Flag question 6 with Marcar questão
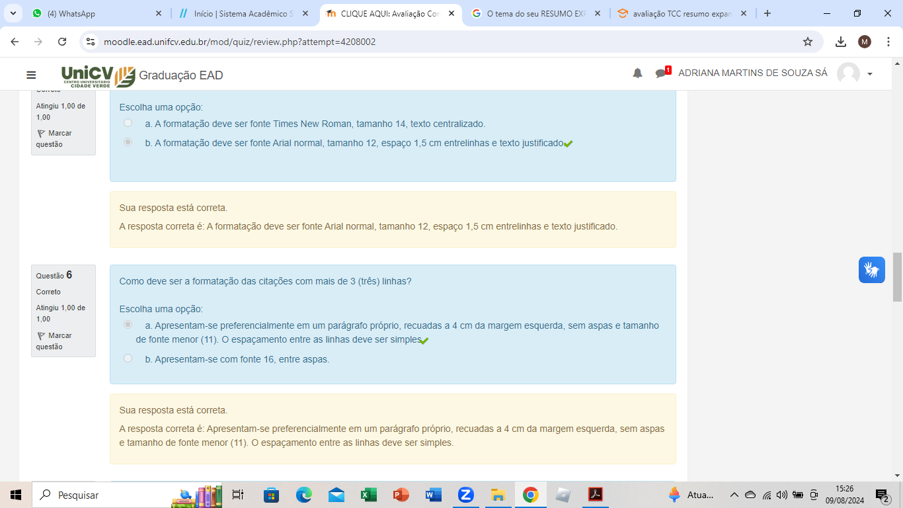Image resolution: width=903 pixels, height=508 pixels. (x=54, y=341)
